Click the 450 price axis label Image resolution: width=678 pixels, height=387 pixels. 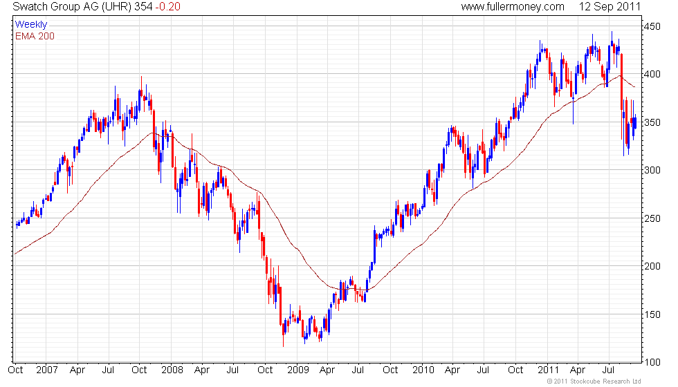pos(652,26)
